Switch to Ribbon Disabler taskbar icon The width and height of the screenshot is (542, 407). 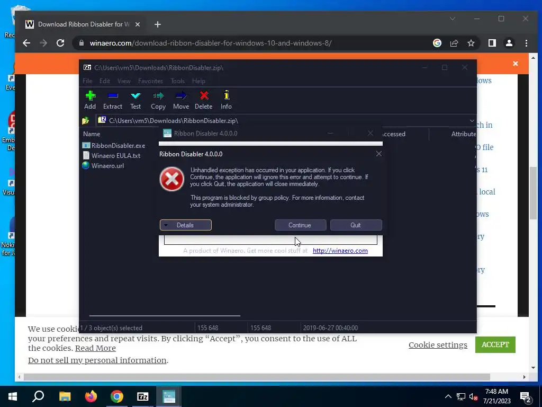pos(169,396)
